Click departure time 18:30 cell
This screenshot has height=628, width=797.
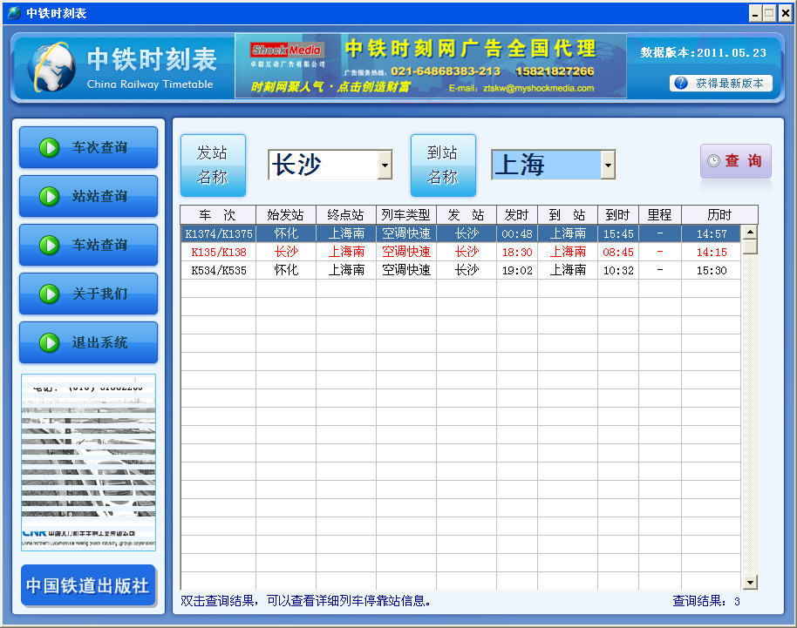(x=517, y=252)
